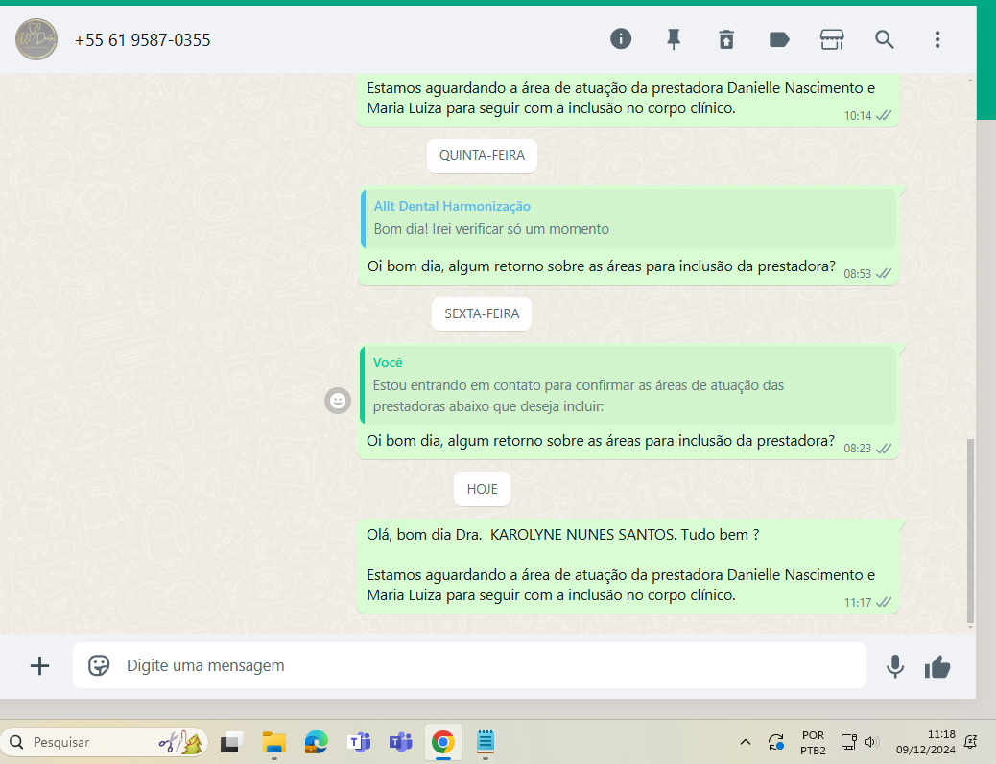Open the label tag icon
The image size is (996, 764).
779,40
